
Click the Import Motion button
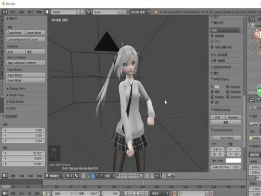pyautogui.click(x=26, y=75)
